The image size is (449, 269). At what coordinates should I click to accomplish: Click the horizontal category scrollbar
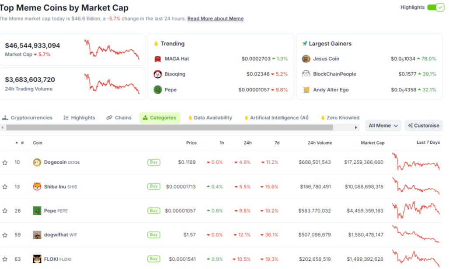[170, 128]
